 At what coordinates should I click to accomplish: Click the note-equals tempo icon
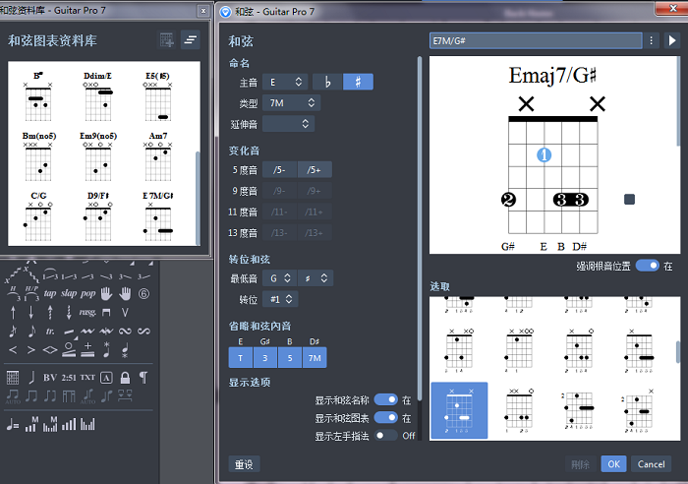click(13, 424)
